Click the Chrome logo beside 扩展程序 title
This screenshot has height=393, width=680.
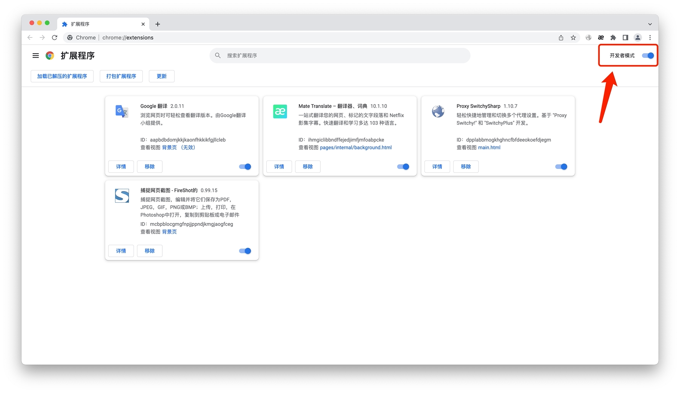click(50, 56)
